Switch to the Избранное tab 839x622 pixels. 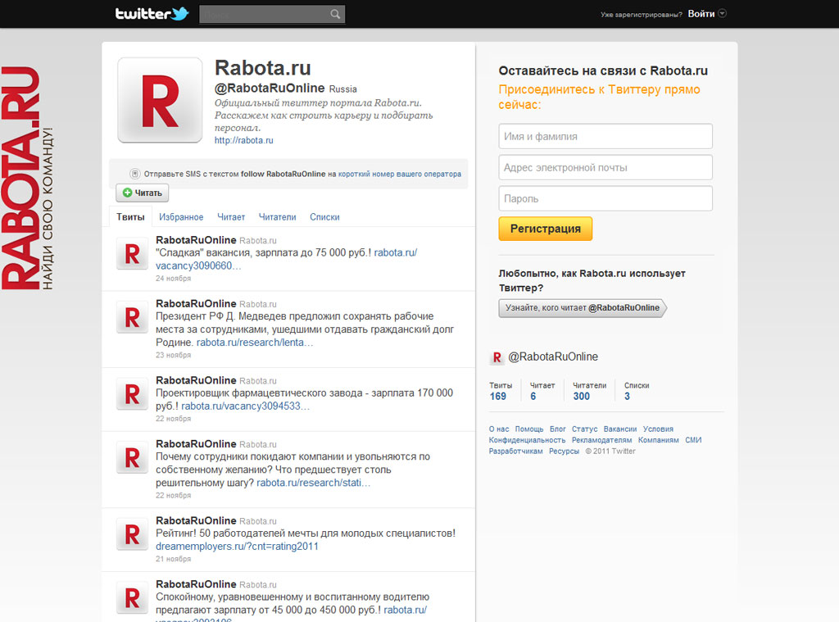(x=181, y=216)
